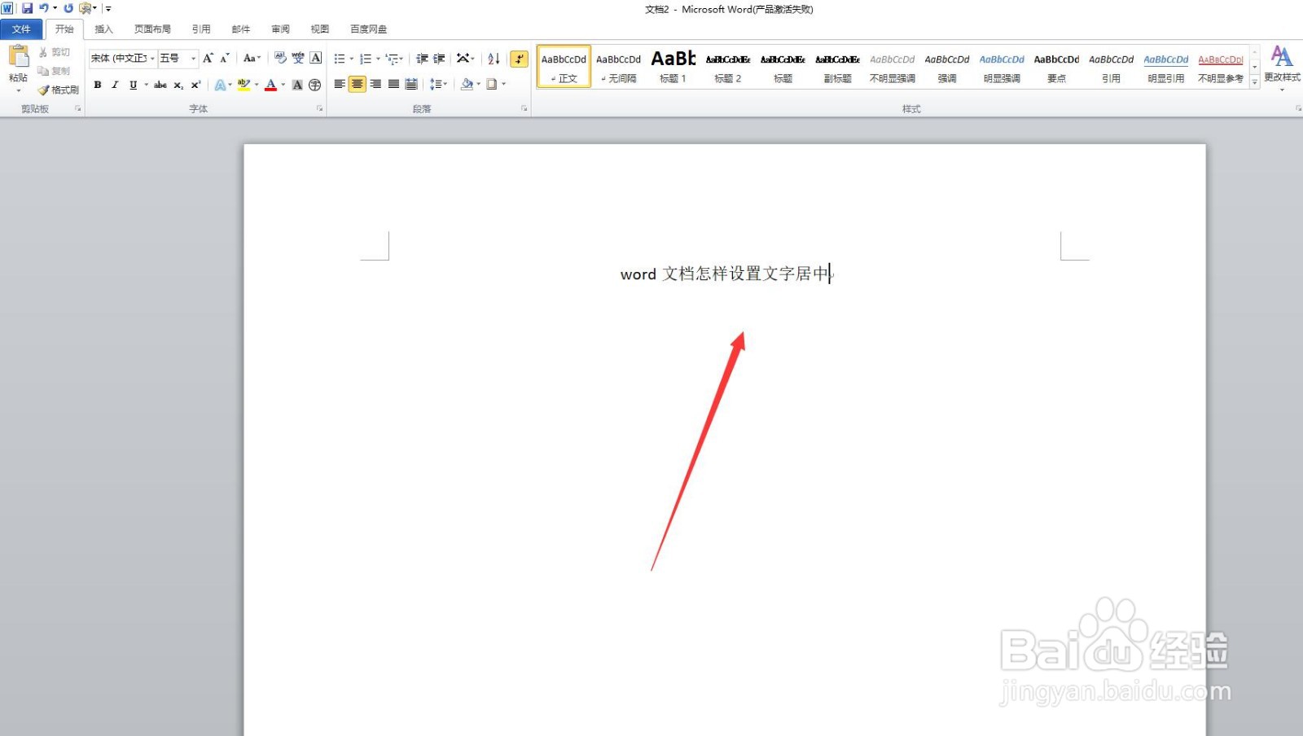
Task: Switch to the 页面布局 (Page Layout) tab
Action: 152,29
